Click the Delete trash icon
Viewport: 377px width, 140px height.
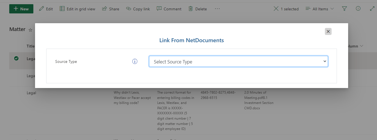[x=191, y=9]
